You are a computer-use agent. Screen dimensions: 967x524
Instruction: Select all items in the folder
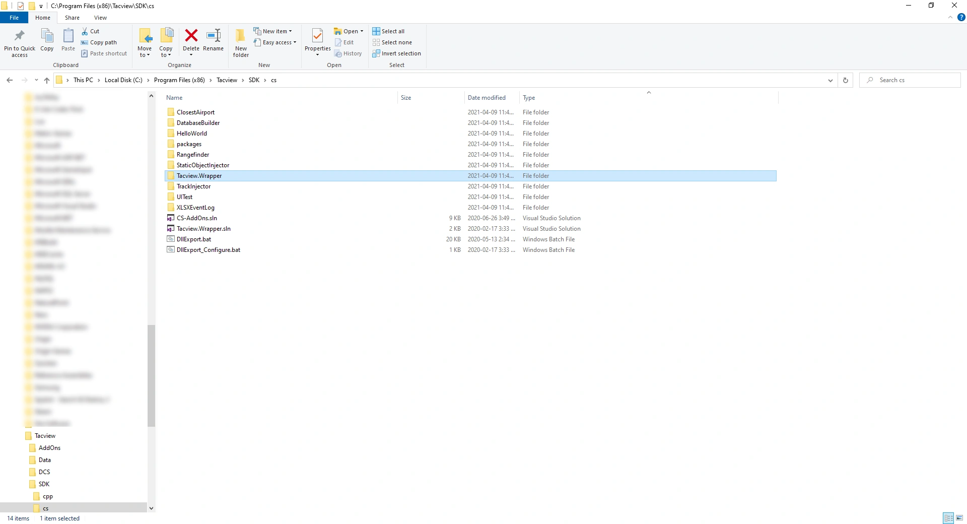[388, 31]
